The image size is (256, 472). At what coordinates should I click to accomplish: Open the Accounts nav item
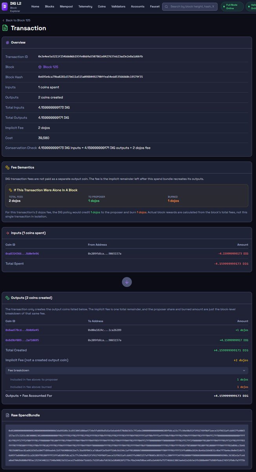pyautogui.click(x=137, y=7)
